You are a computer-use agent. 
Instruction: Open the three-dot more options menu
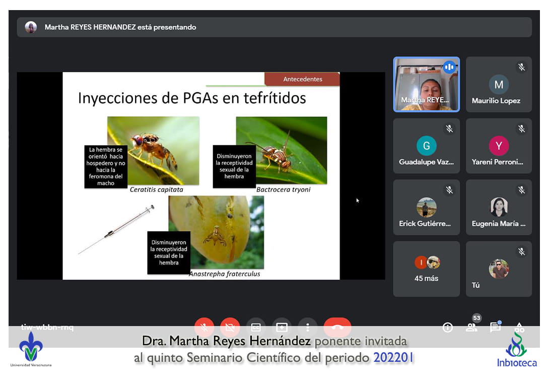click(307, 327)
